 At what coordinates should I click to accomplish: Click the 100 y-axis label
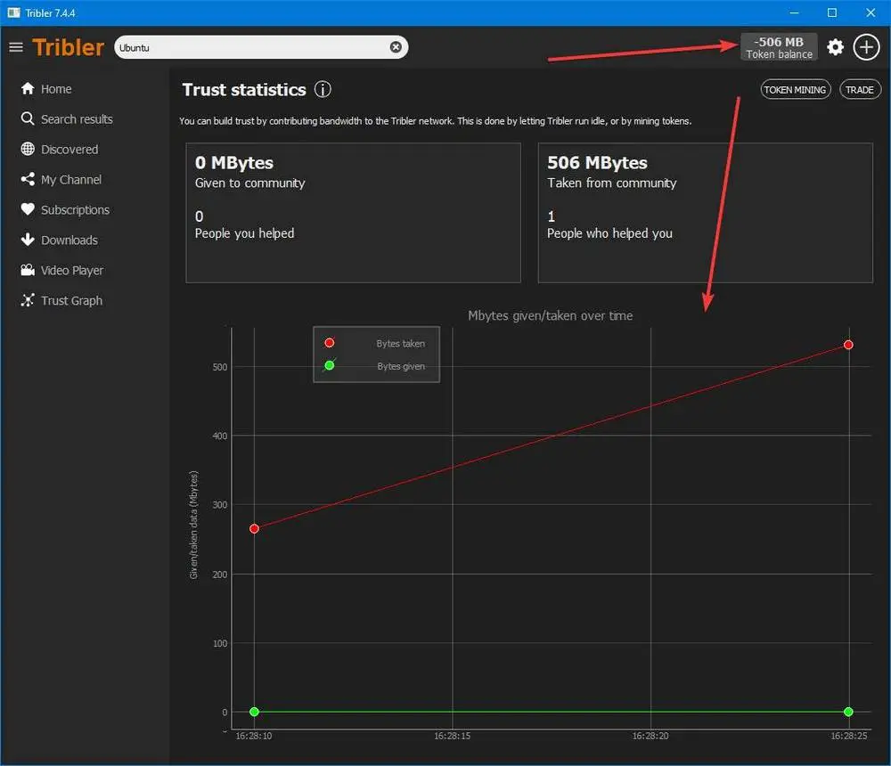pyautogui.click(x=220, y=643)
